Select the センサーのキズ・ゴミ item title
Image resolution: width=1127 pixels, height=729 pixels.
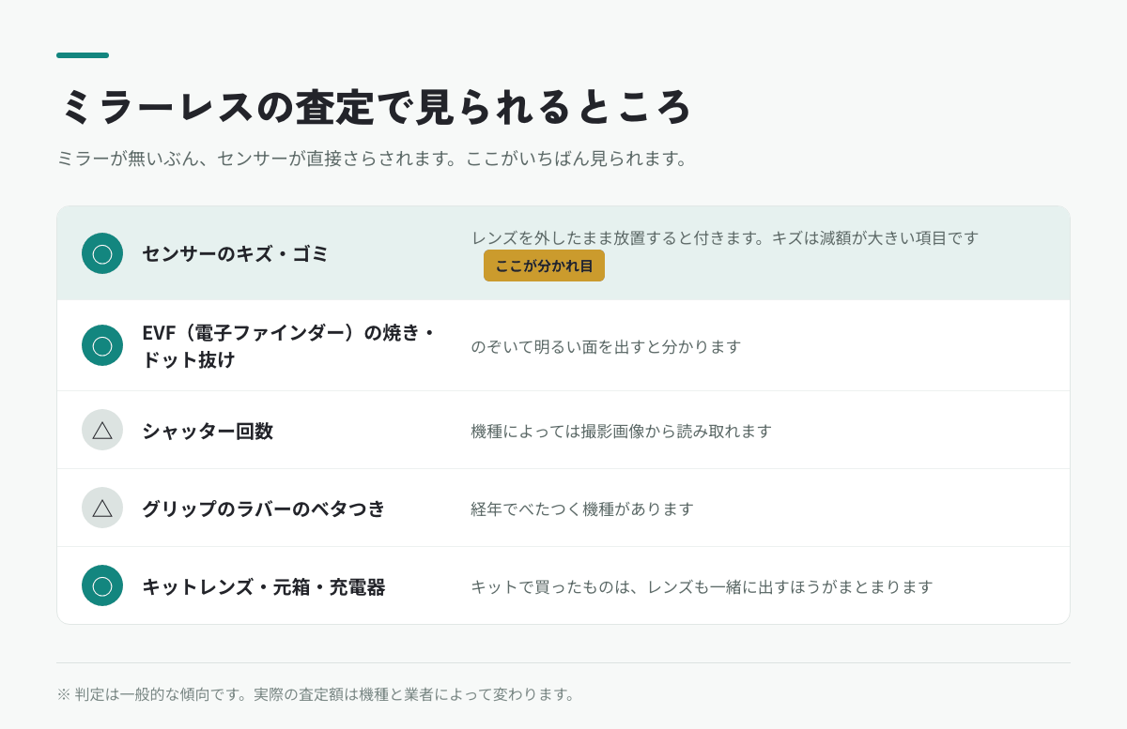pos(236,253)
